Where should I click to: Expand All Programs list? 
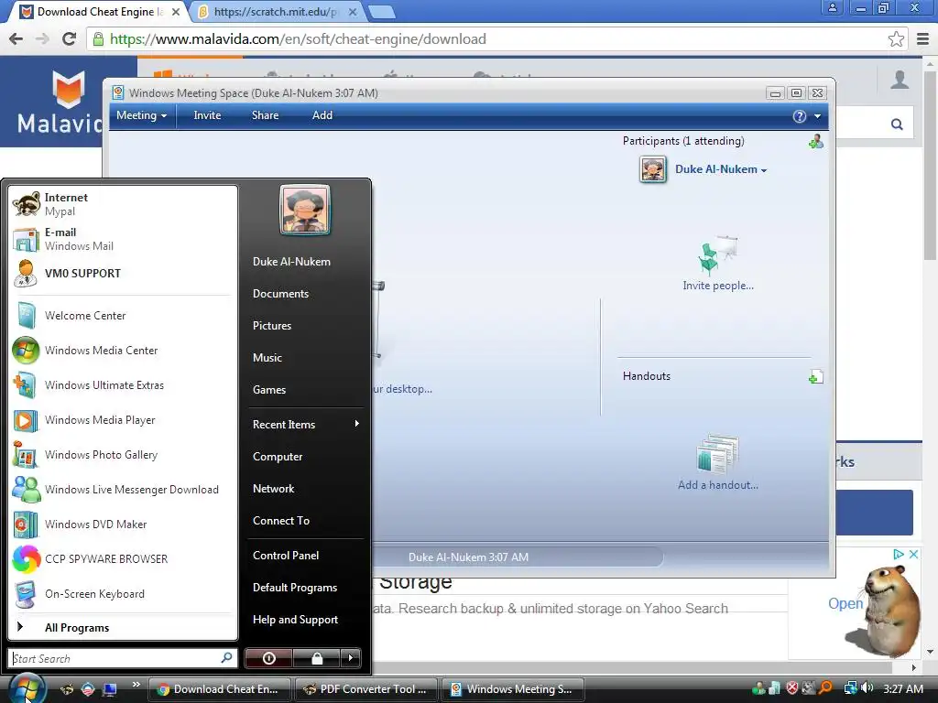click(122, 627)
